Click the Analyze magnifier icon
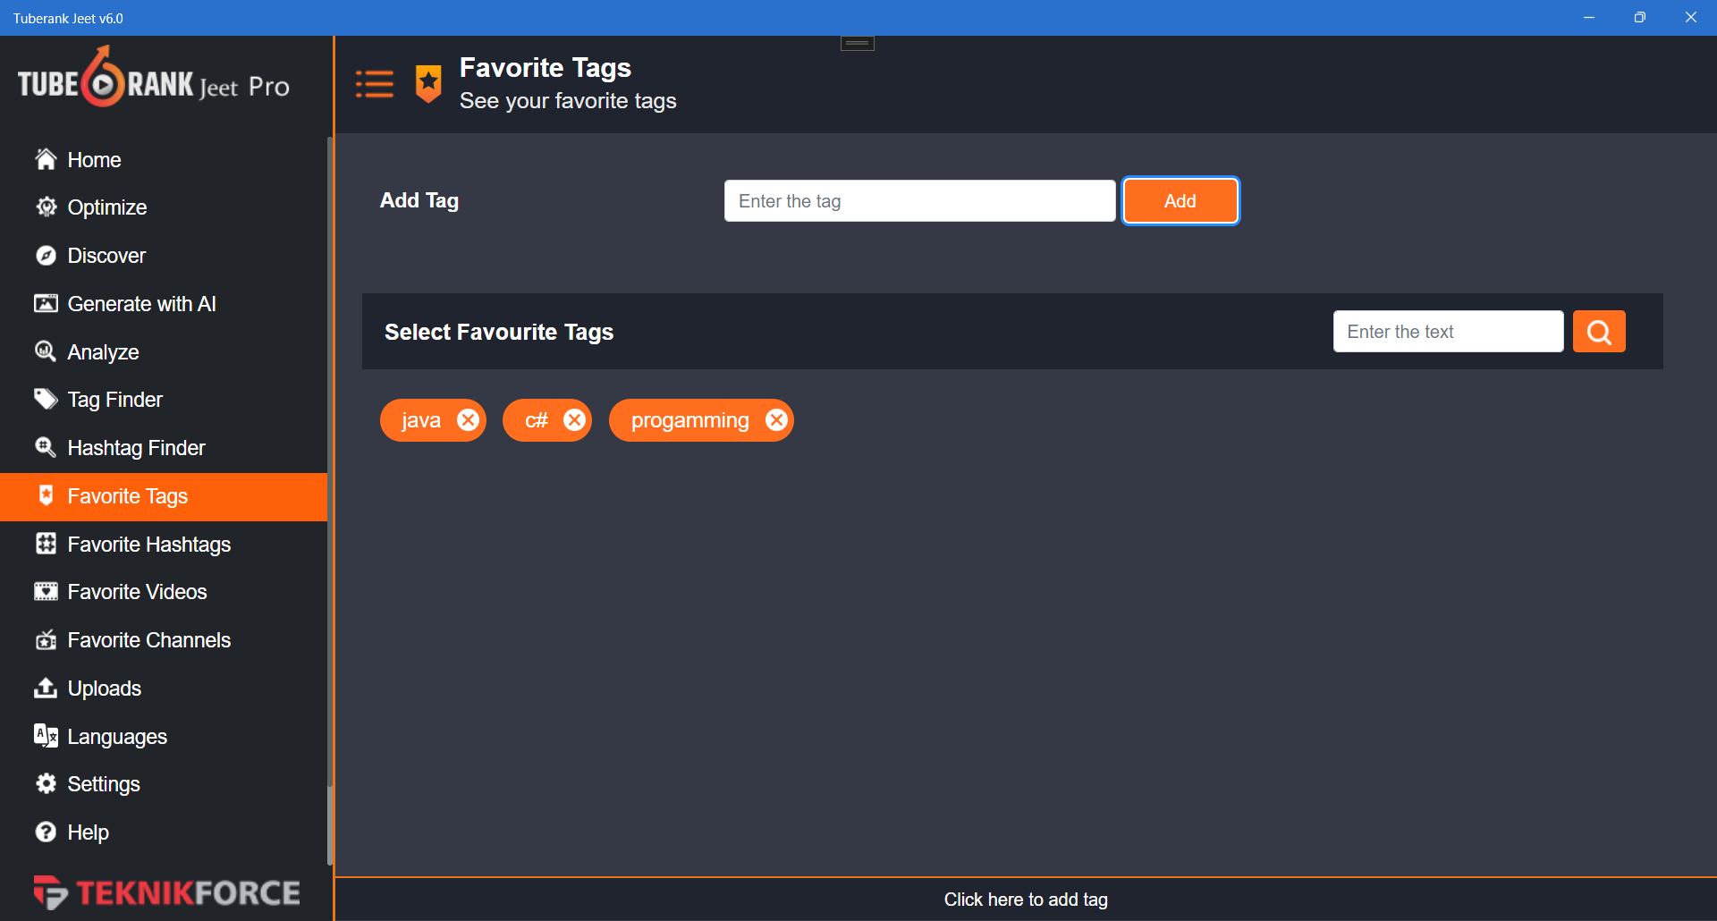1717x921 pixels. (46, 351)
